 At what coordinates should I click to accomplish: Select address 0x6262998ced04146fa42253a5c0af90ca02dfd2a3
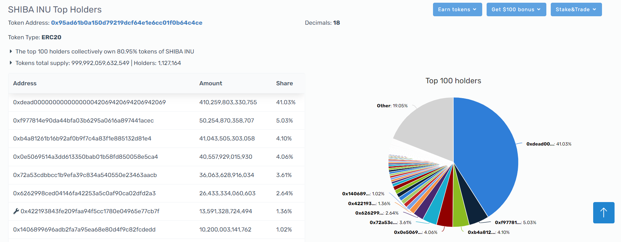coord(84,193)
